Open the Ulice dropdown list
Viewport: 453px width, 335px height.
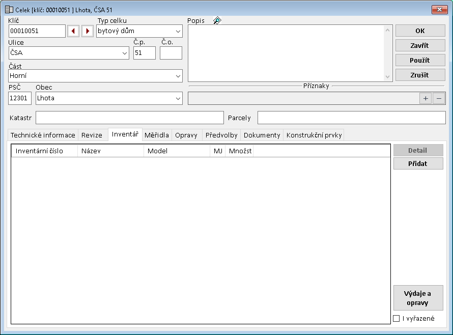[125, 53]
